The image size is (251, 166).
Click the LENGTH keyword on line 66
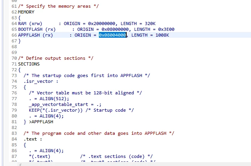139,35
